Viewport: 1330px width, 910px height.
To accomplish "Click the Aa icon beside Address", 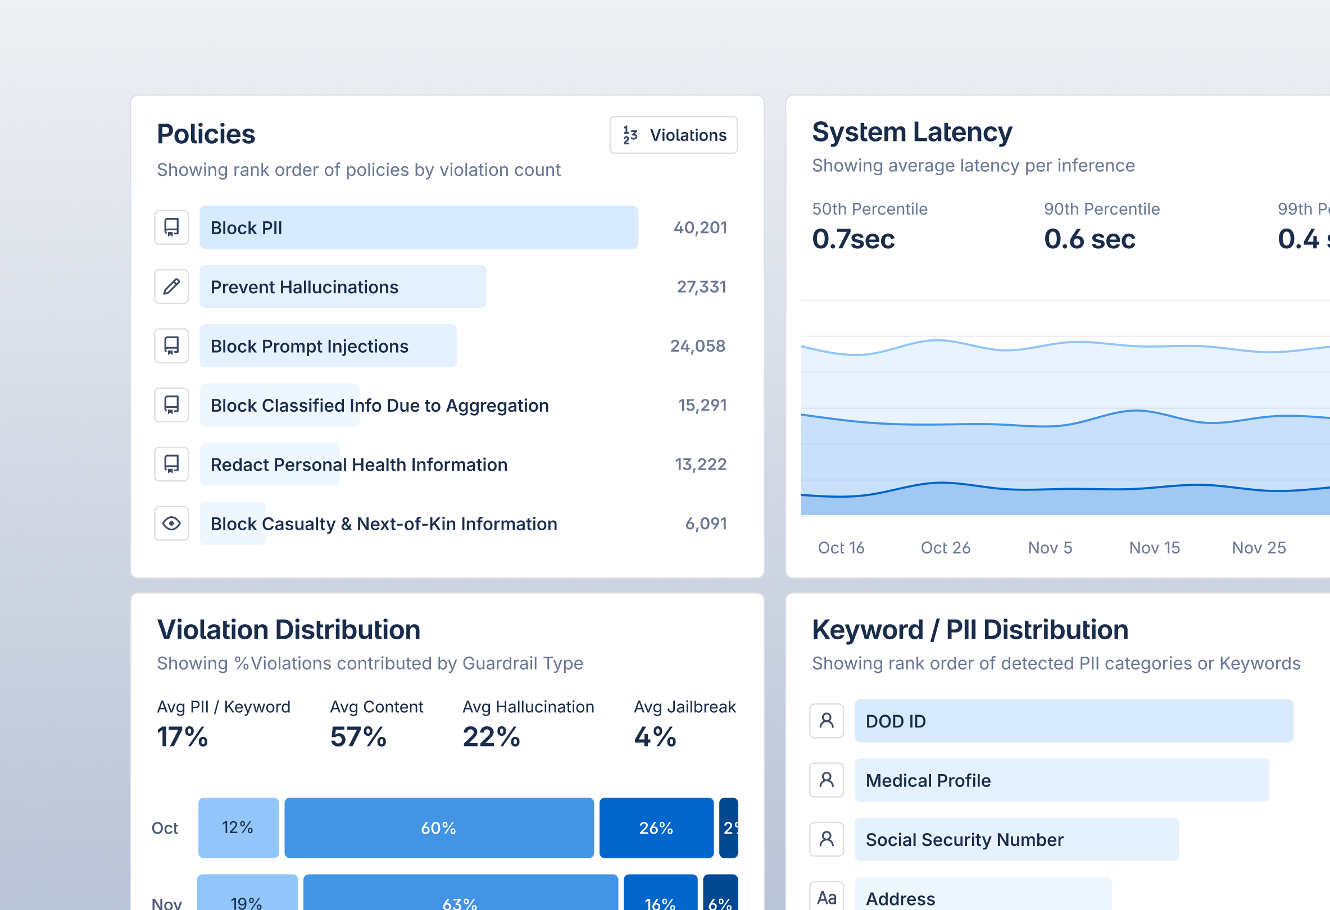I will (x=827, y=897).
